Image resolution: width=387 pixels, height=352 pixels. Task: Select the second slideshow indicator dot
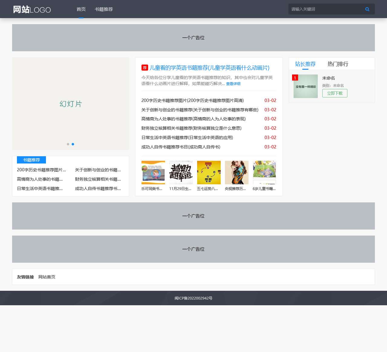pos(73,144)
